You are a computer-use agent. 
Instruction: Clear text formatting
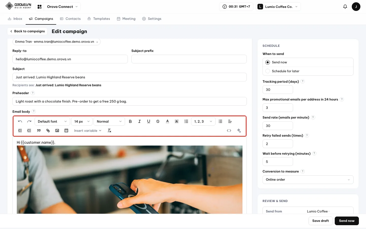click(110, 131)
